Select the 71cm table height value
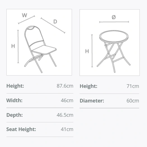Screen dimensions: 147x147 pos(133,86)
